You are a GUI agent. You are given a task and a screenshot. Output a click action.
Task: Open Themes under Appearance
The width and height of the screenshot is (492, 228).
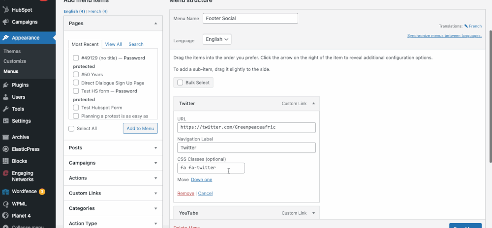(12, 52)
